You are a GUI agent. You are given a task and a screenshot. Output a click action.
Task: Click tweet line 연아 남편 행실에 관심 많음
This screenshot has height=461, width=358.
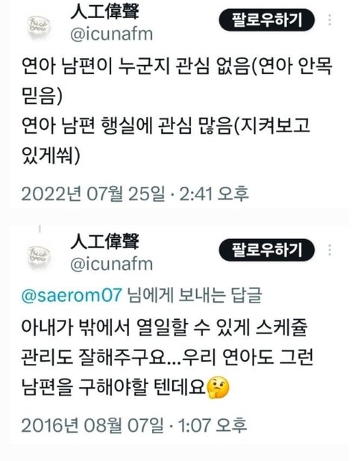click(166, 140)
